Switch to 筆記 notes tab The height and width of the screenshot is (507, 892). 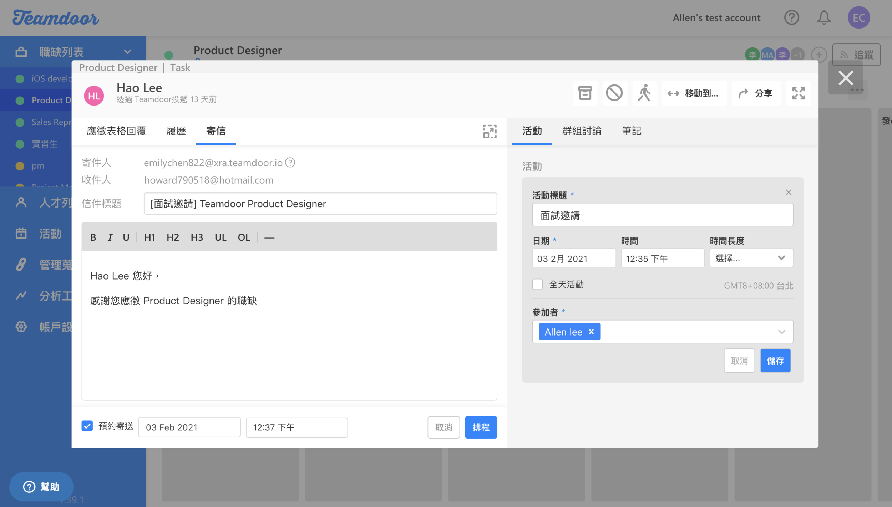(x=632, y=131)
